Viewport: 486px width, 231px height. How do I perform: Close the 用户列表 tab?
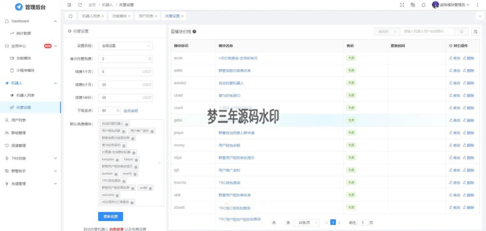tap(156, 16)
